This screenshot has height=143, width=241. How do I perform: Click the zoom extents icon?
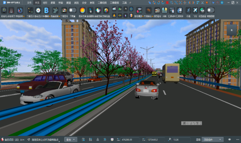click(180, 3)
